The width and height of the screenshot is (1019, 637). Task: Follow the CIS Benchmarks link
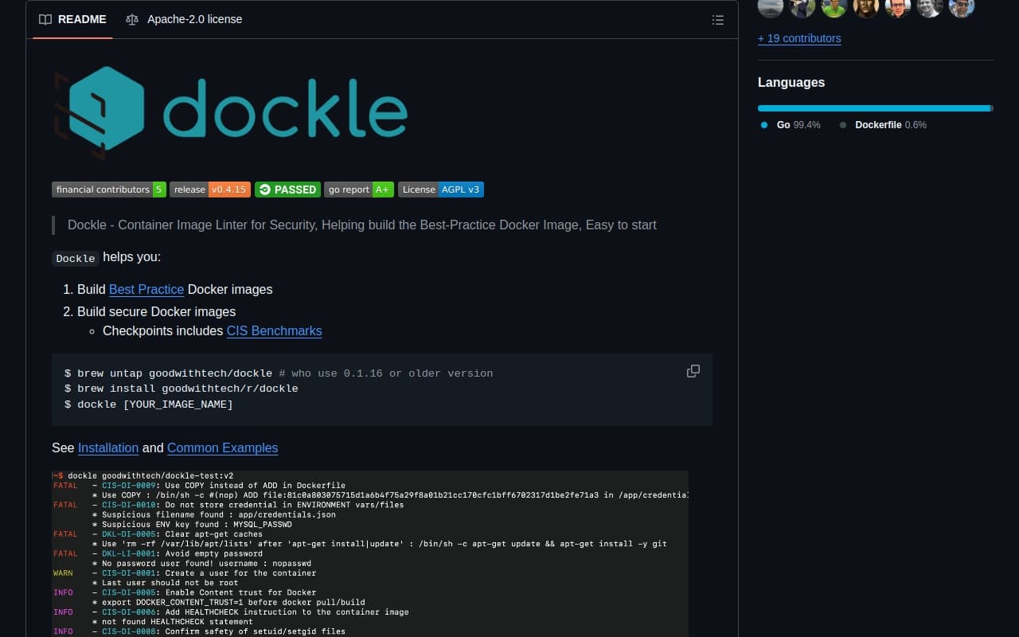[274, 331]
